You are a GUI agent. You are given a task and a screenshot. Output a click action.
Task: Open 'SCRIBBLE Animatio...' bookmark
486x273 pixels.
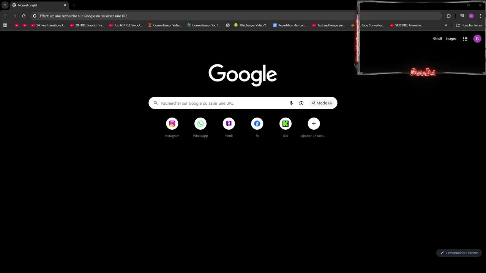point(407,25)
